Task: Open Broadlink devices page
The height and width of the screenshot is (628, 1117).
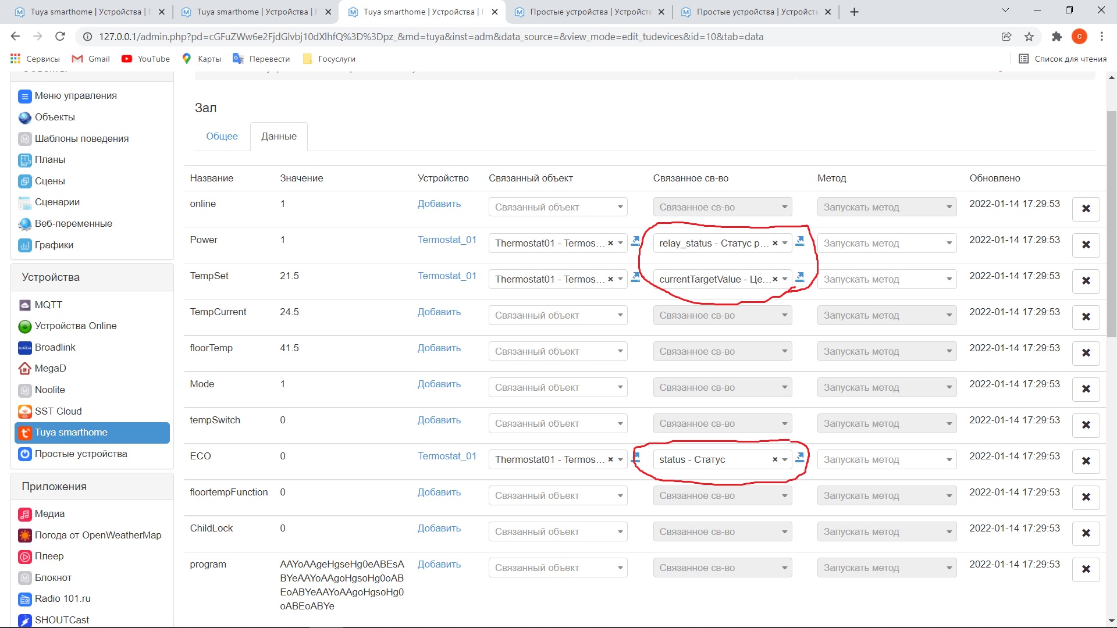Action: (x=55, y=347)
